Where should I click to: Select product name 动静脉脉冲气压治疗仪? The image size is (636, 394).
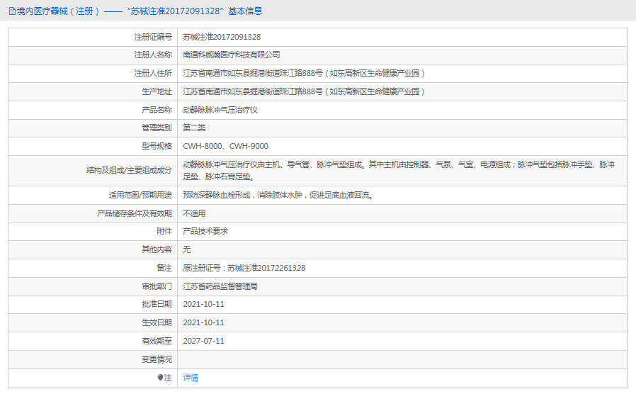pos(220,110)
